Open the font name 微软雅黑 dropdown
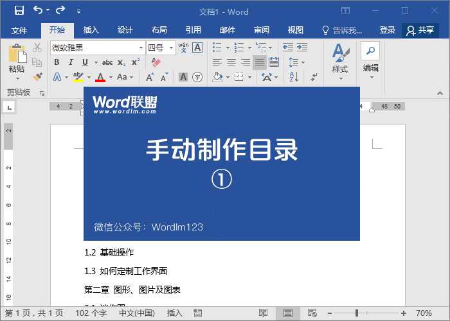450x321 pixels. (x=141, y=48)
